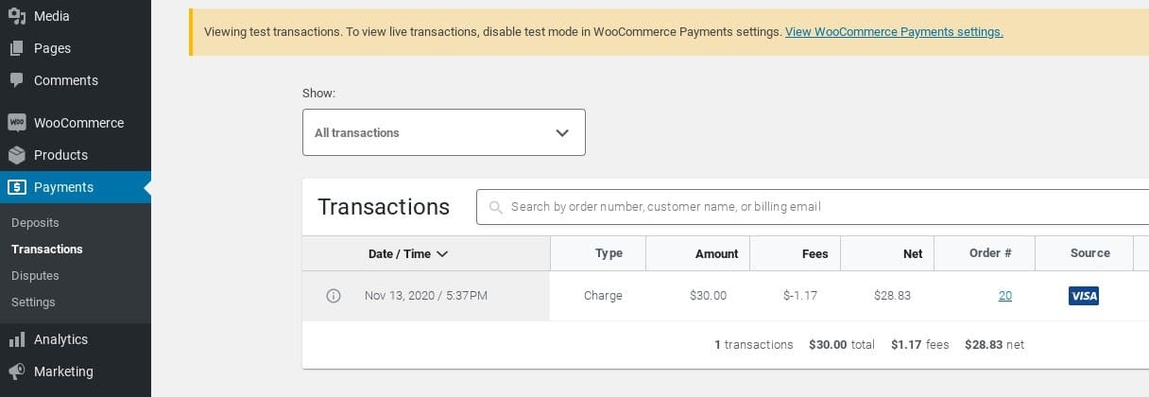
Task: Click the transactions search field
Action: click(x=813, y=206)
